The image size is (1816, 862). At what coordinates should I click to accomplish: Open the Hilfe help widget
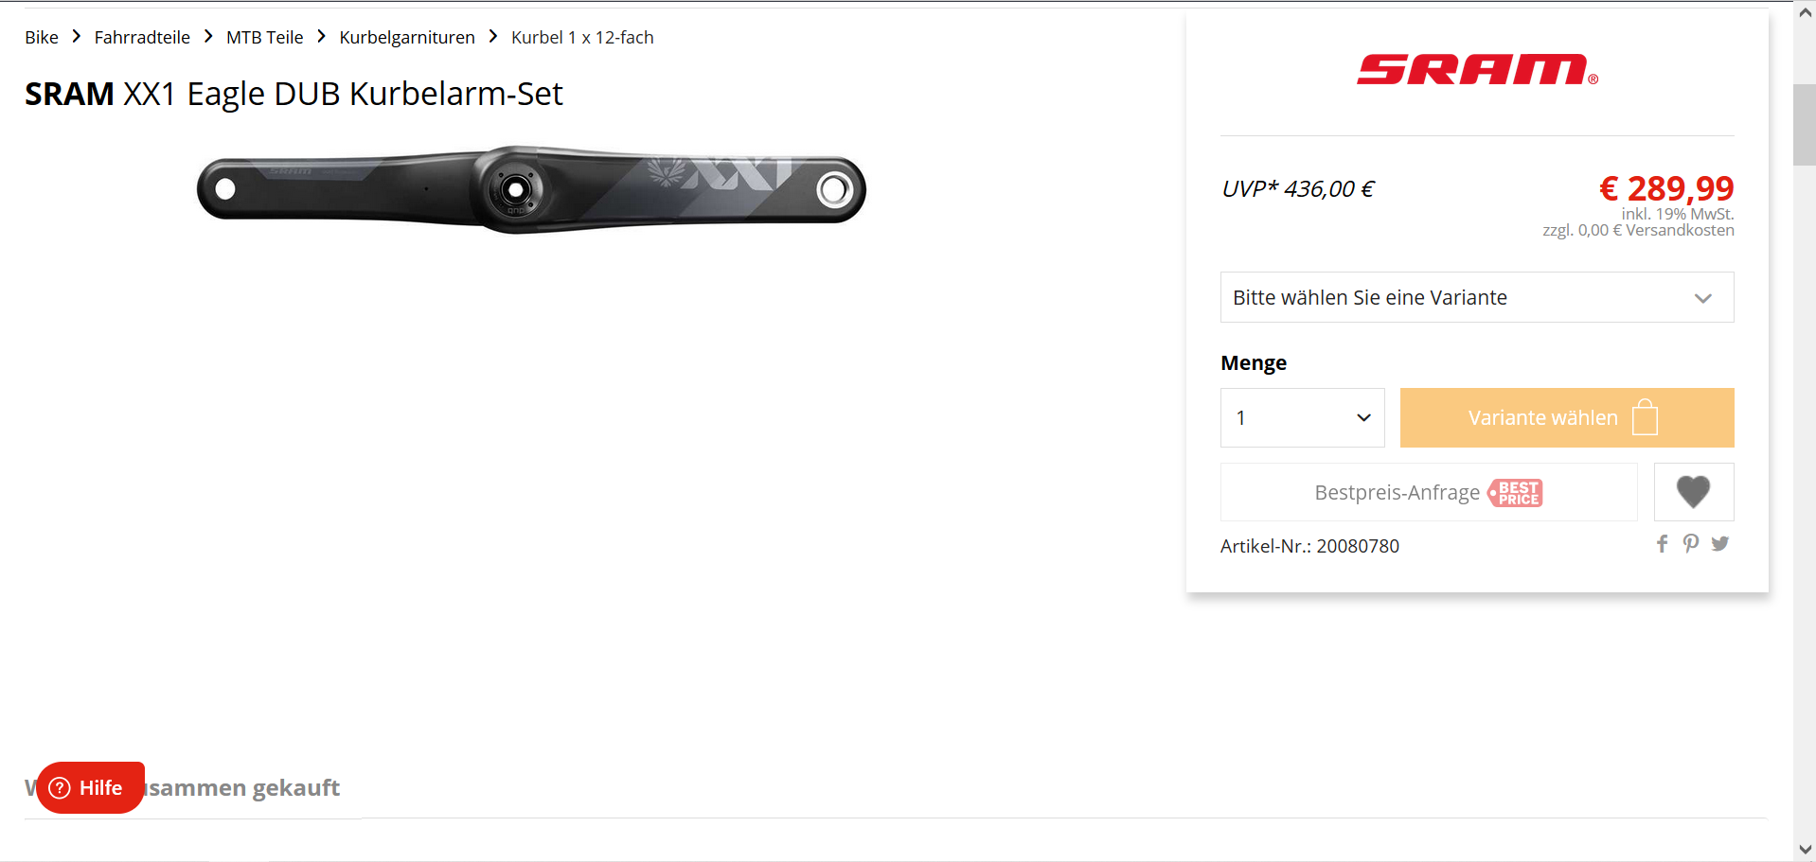90,787
